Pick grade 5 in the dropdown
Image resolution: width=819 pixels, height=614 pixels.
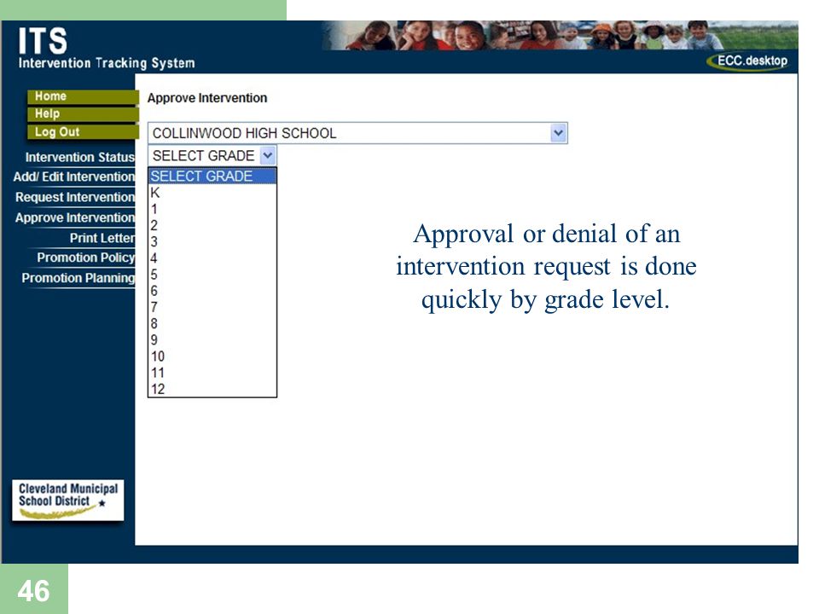click(212, 275)
